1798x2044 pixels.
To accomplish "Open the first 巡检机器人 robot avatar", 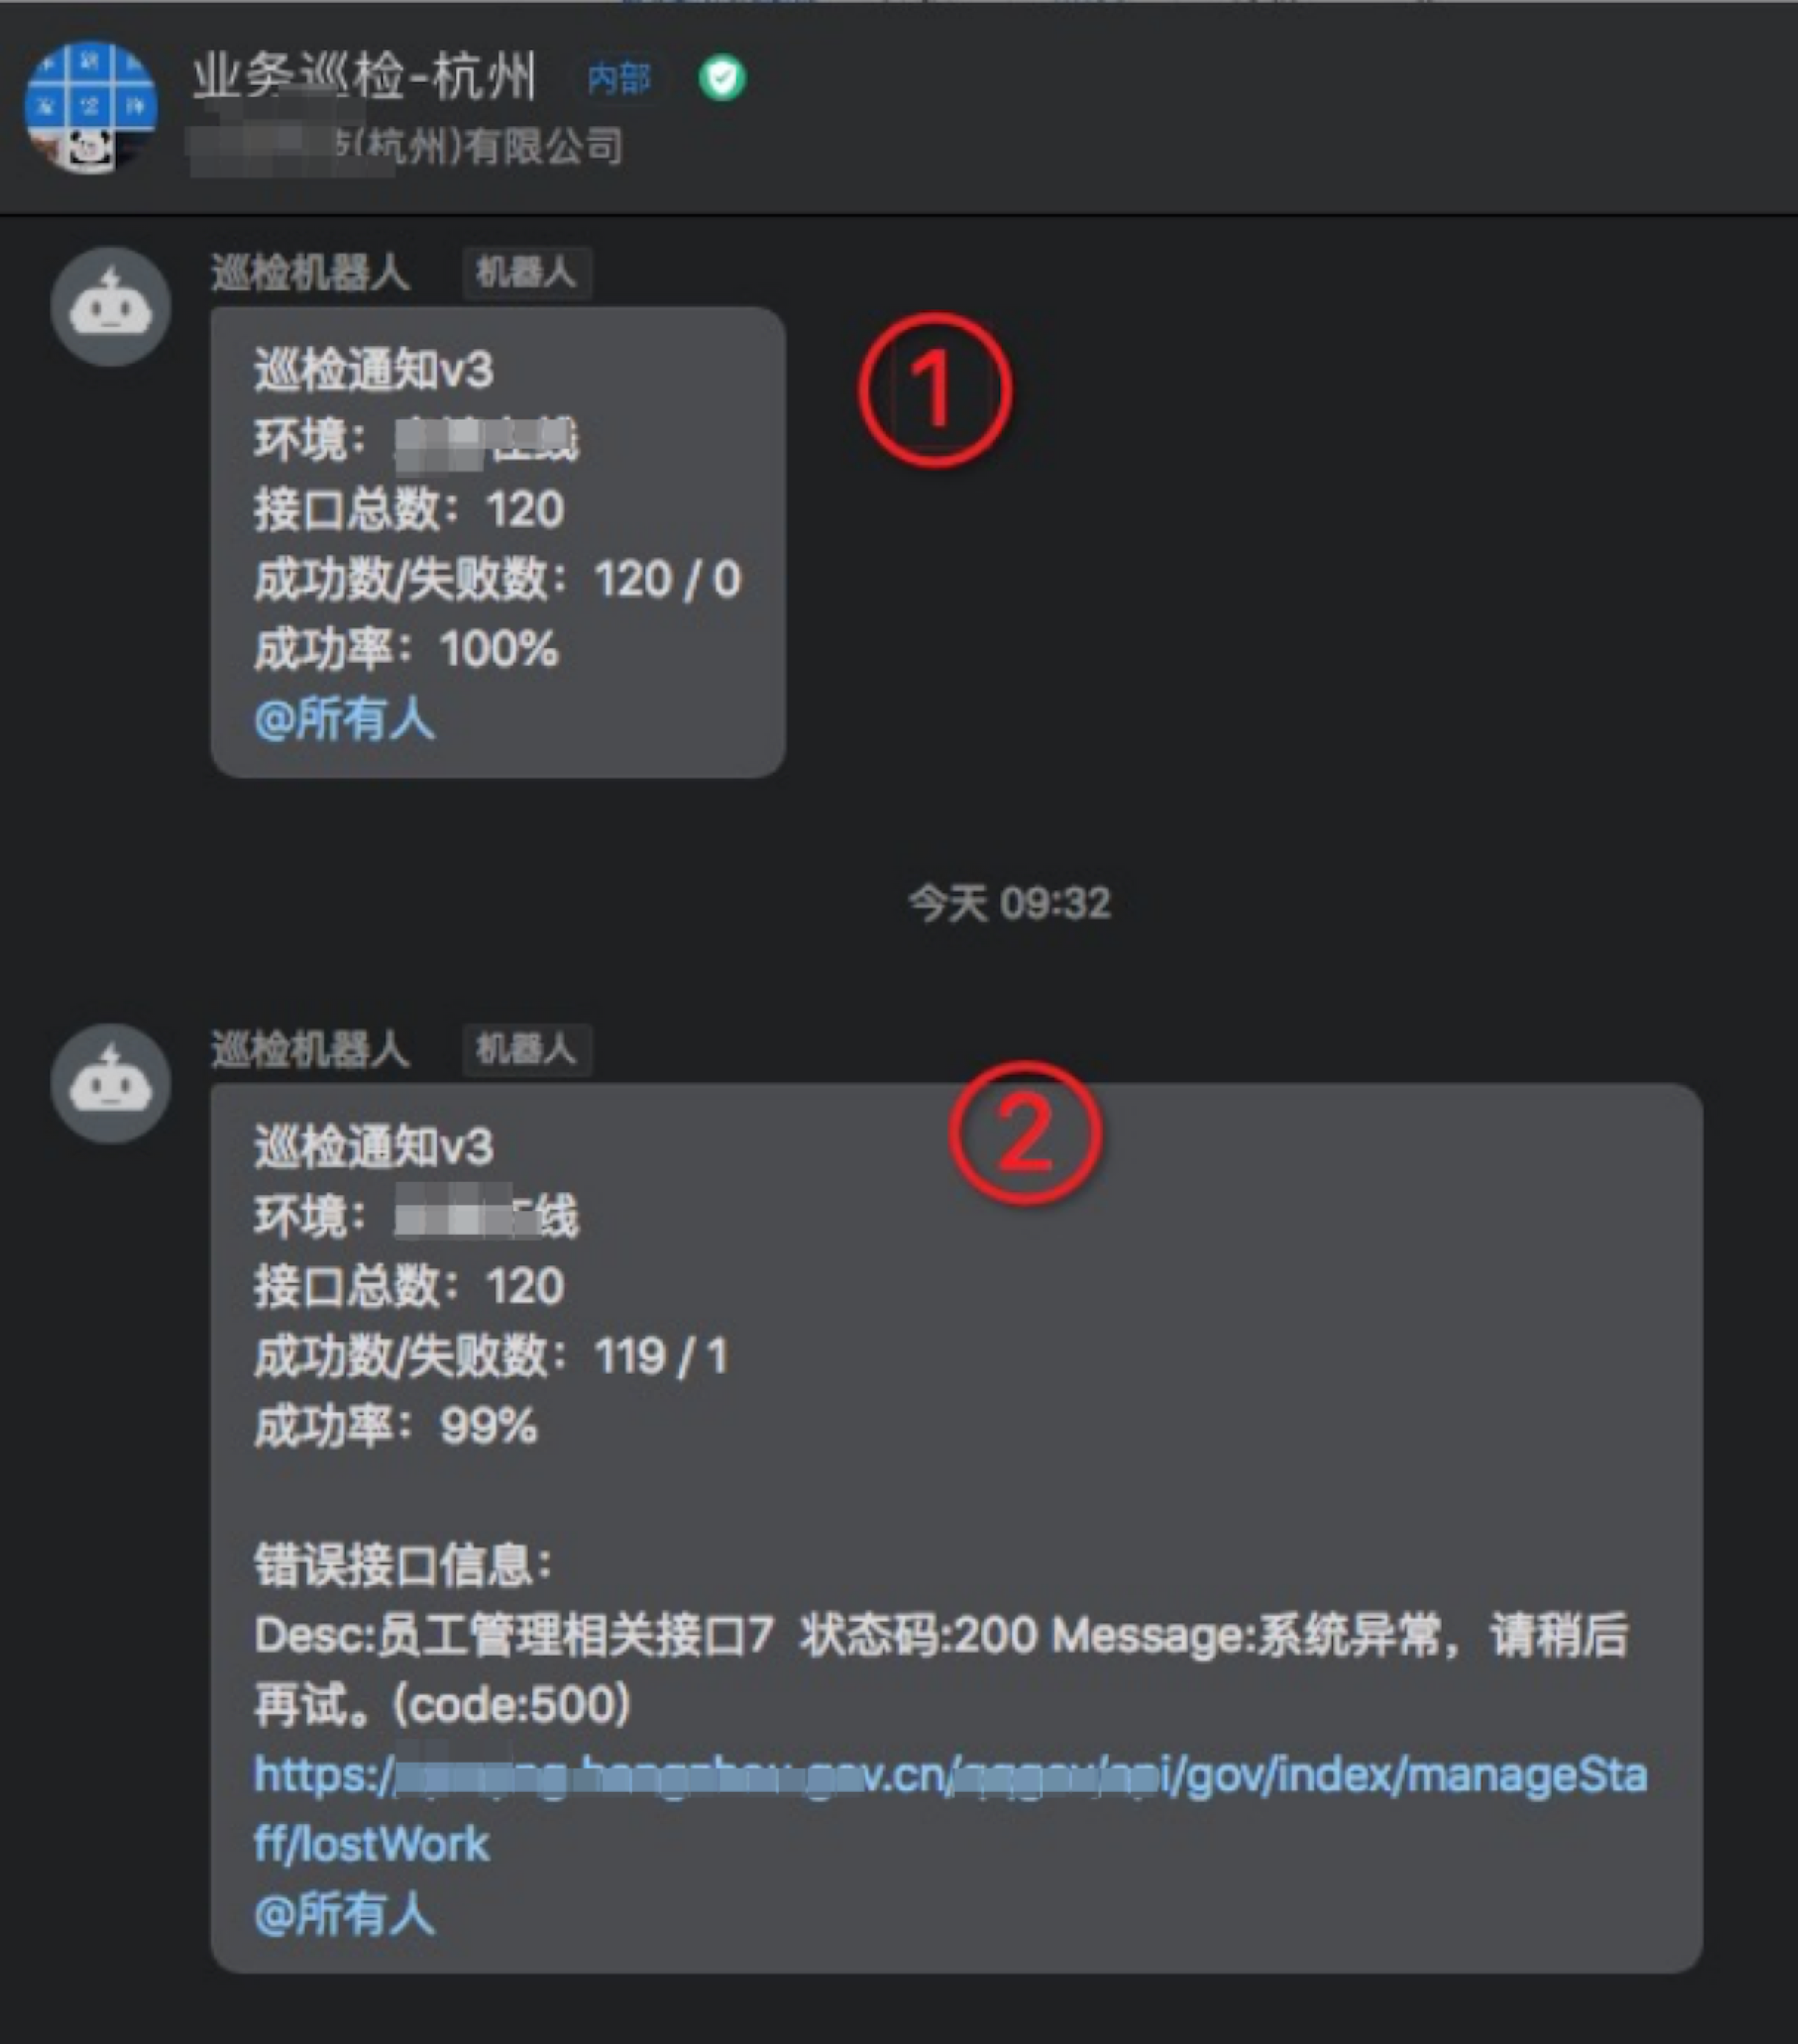I will tap(111, 306).
